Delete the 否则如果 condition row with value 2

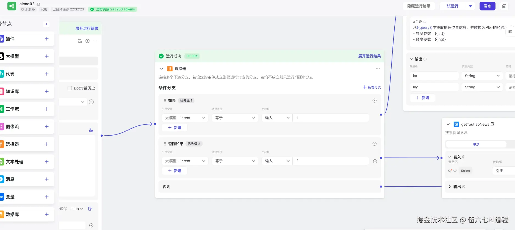pyautogui.click(x=375, y=161)
